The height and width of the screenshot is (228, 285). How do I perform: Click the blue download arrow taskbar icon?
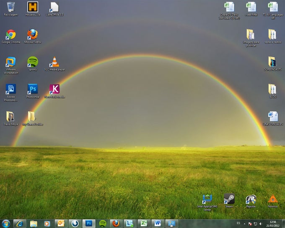[75, 224]
